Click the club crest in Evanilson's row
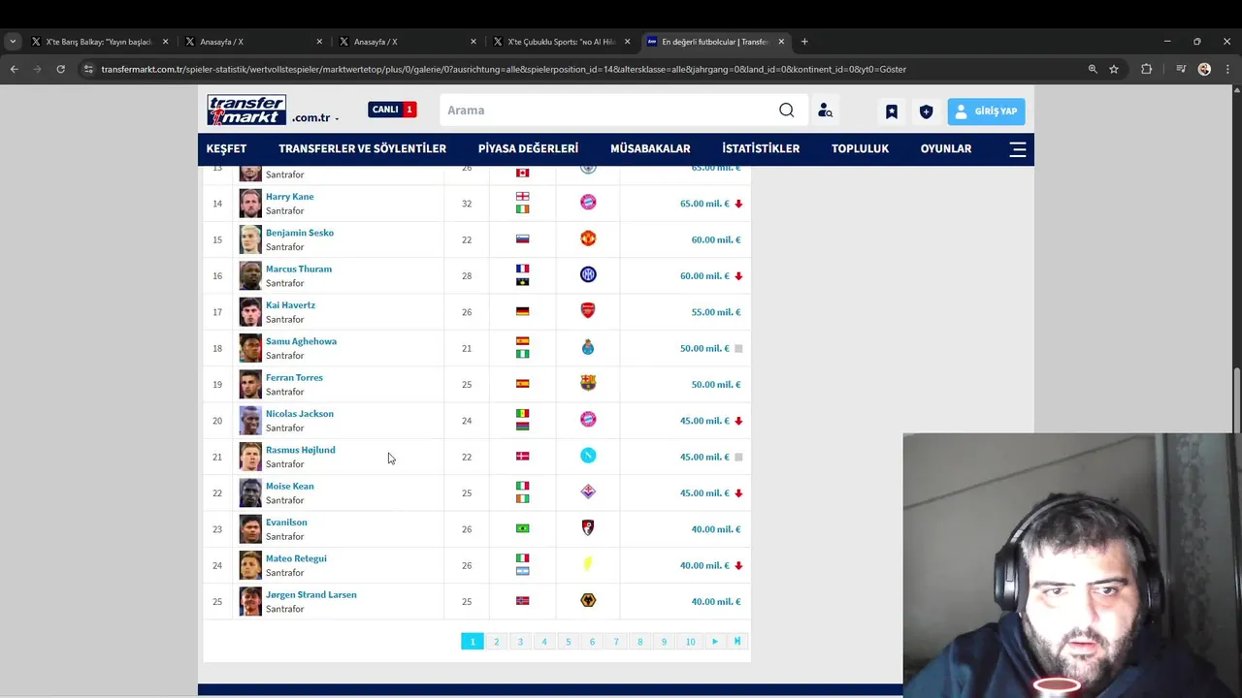Viewport: 1242px width, 698px height. tap(588, 528)
